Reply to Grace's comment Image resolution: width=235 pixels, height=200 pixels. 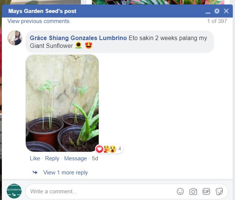[52, 158]
